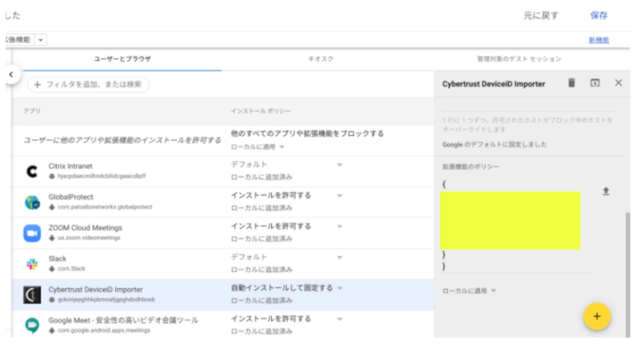Click the フィルタを追加、または検索 field
The image size is (635, 345).
click(x=88, y=85)
